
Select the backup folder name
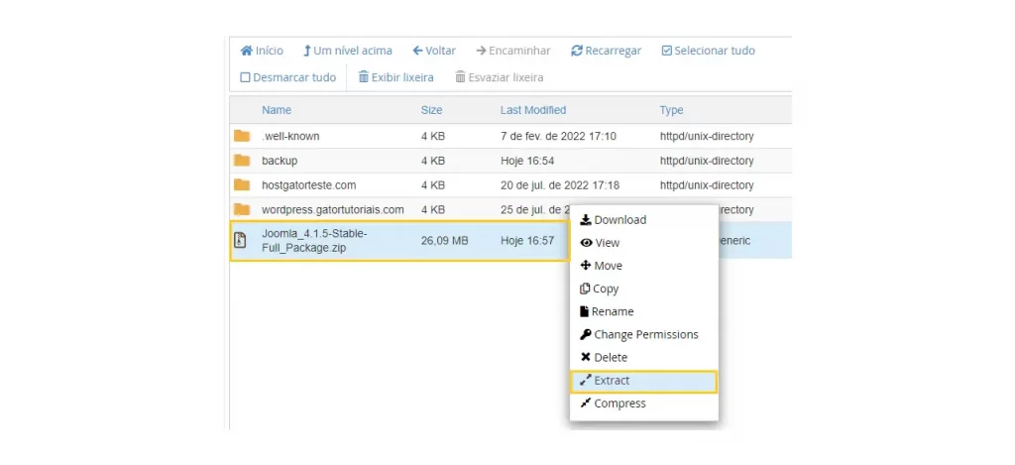(x=280, y=161)
